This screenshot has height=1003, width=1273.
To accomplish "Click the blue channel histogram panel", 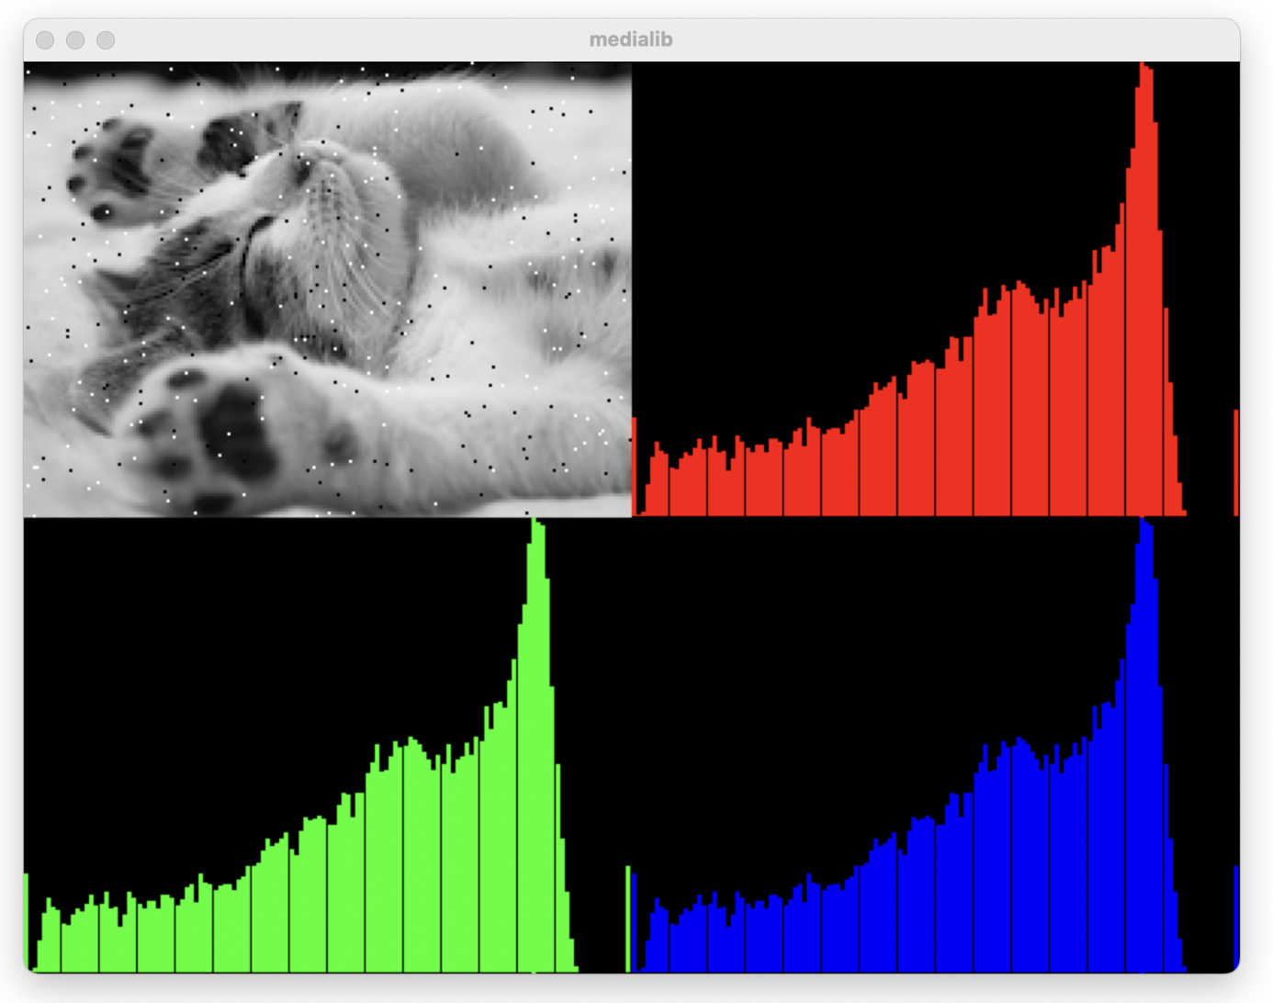I will [936, 745].
